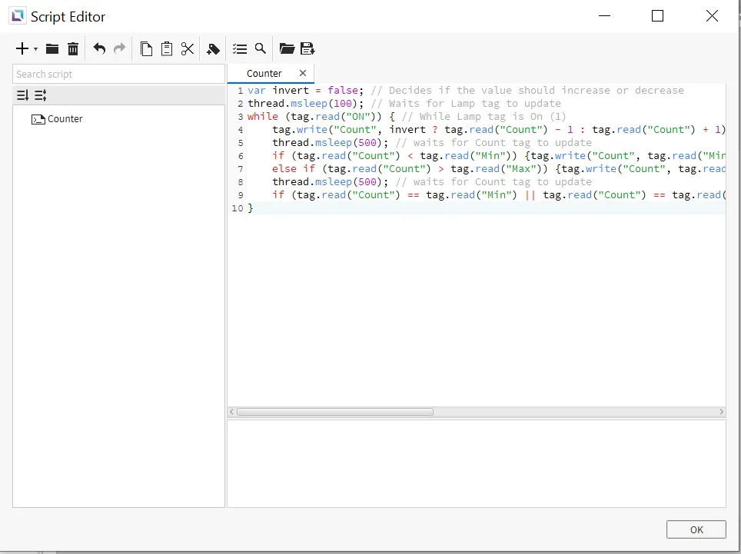This screenshot has height=554, width=741.
Task: Click the second list sort icon
Action: click(41, 95)
